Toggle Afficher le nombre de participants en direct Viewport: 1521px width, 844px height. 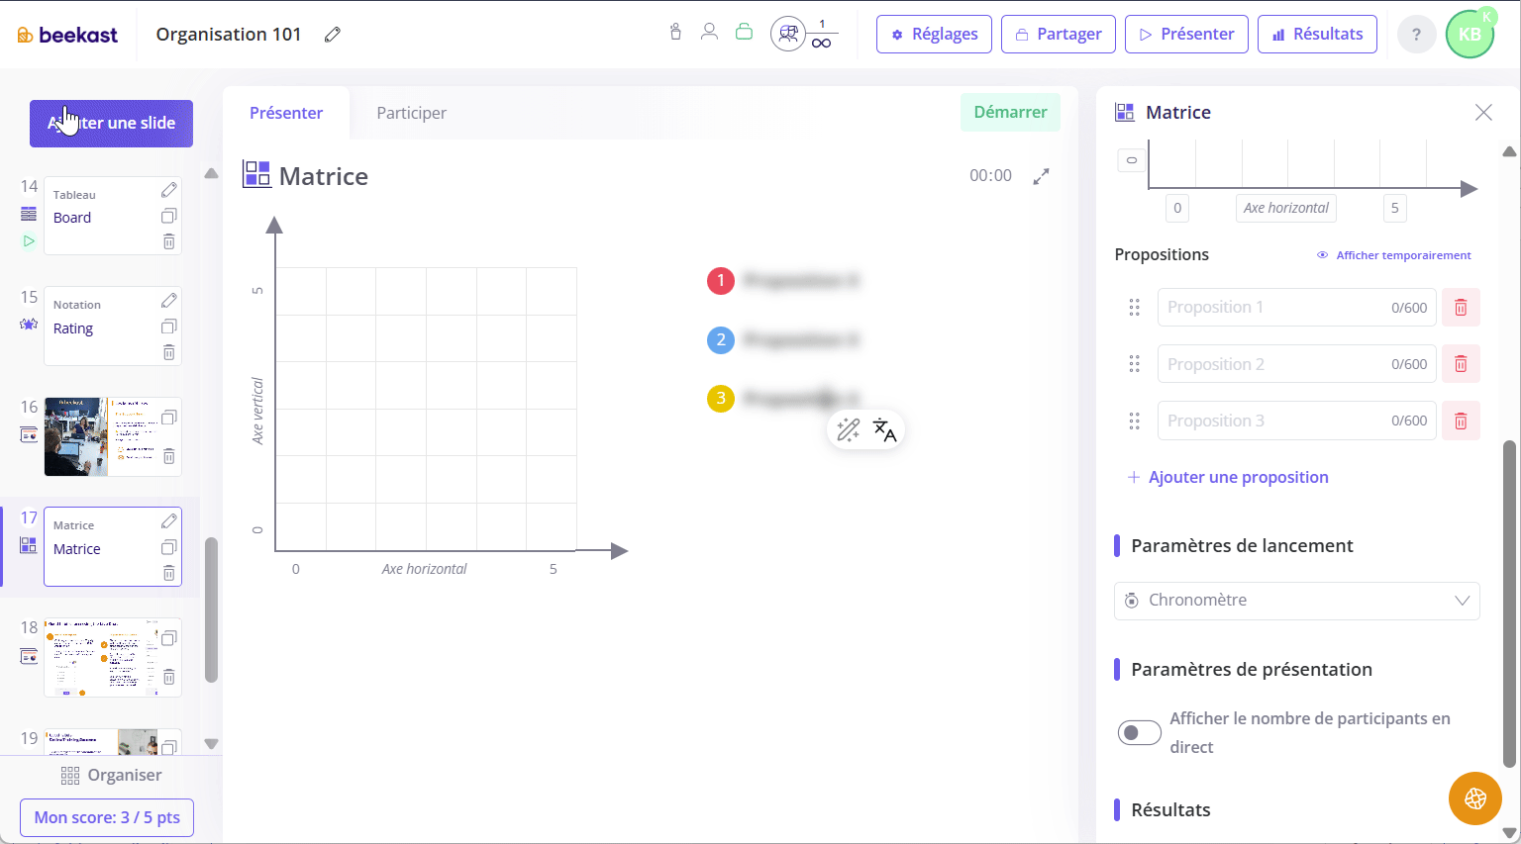click(x=1139, y=732)
